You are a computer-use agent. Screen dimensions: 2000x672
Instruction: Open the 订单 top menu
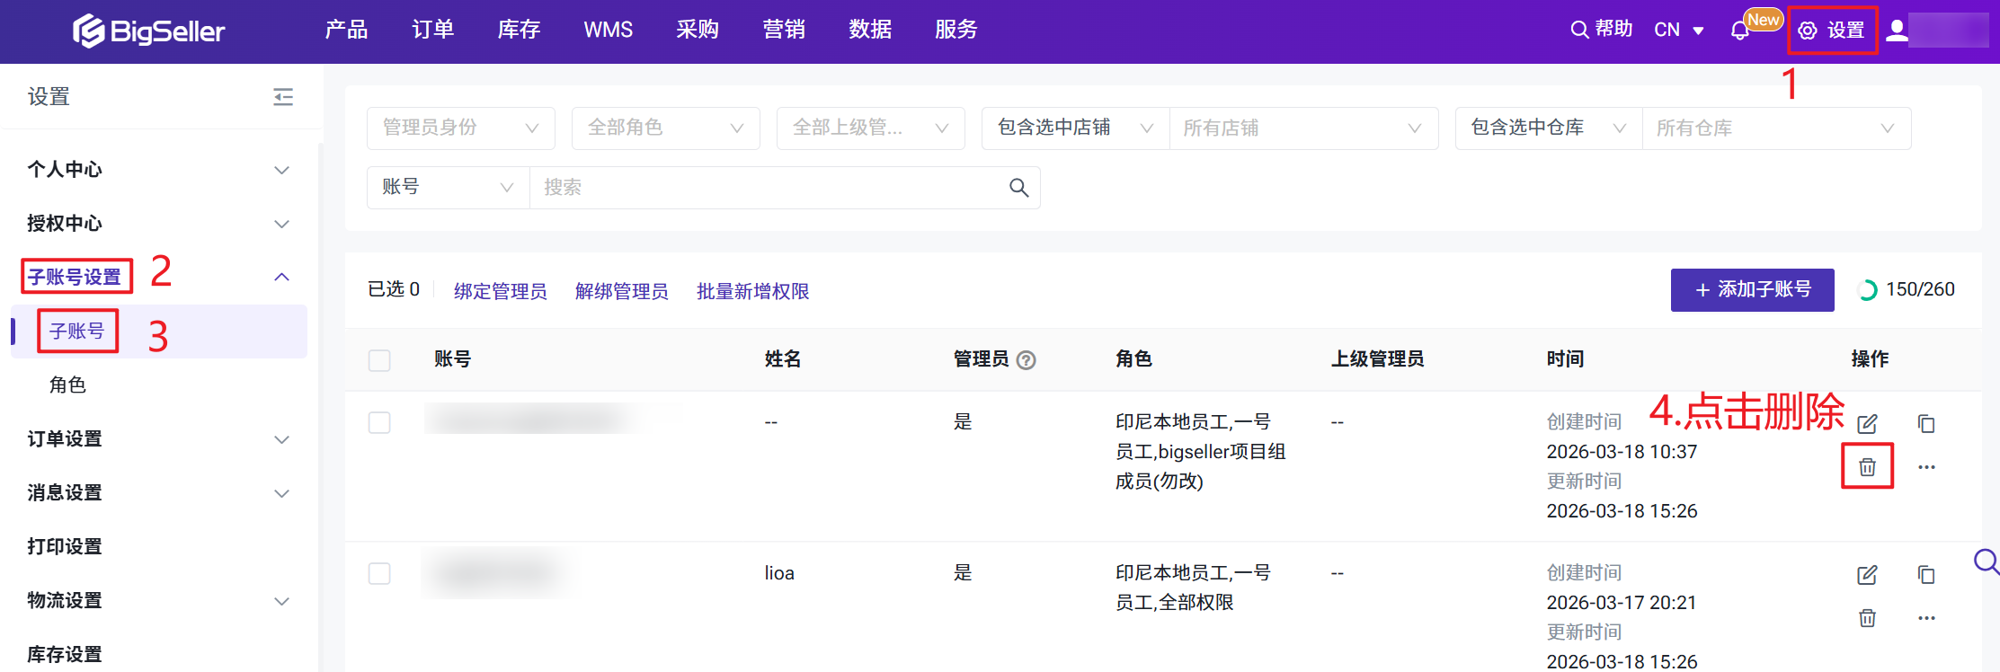click(x=432, y=30)
